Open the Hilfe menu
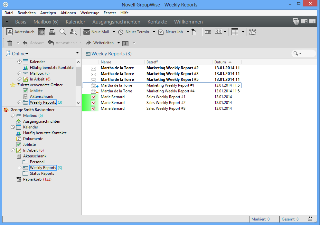The width and height of the screenshot is (320, 225). (124, 13)
